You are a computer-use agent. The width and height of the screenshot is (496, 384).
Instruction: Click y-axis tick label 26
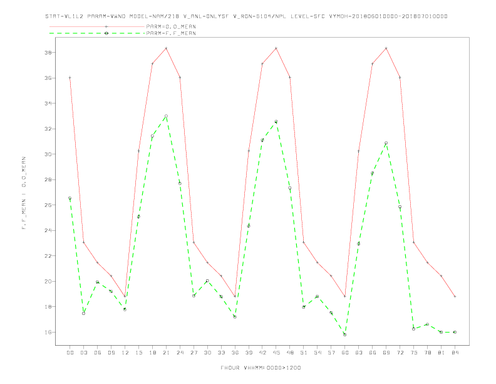coord(48,205)
